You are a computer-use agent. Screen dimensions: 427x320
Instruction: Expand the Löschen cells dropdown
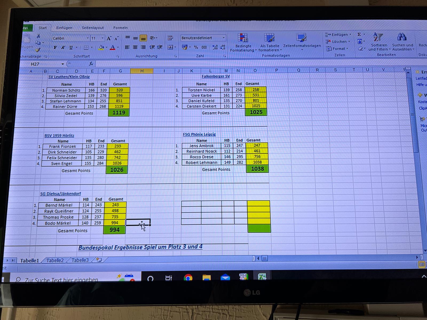(349, 42)
